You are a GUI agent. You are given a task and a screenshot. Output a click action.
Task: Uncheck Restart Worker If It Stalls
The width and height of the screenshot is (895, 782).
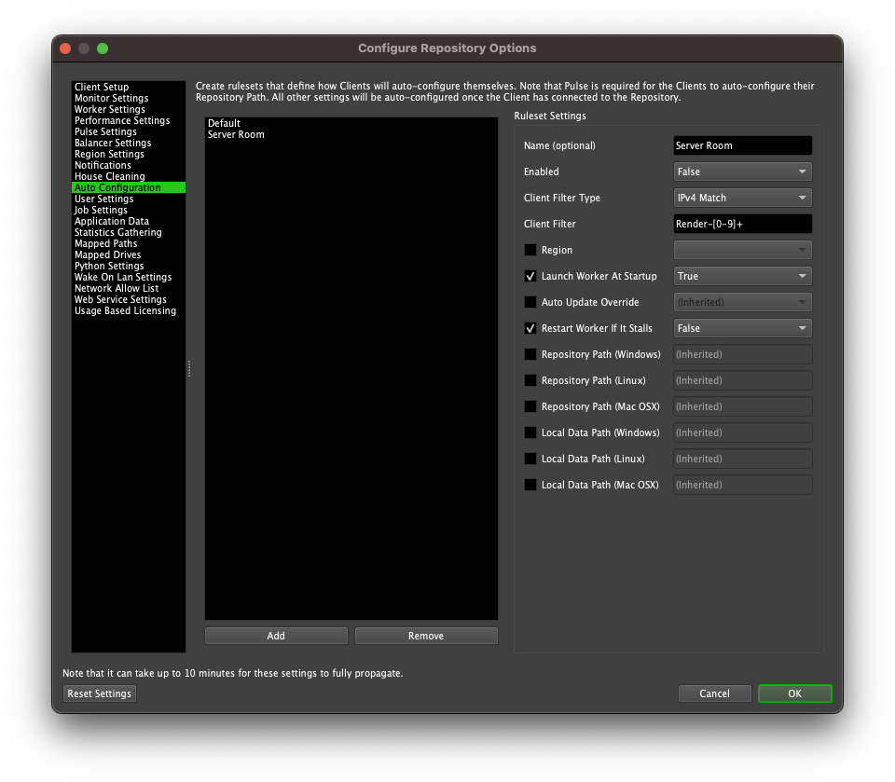click(530, 328)
